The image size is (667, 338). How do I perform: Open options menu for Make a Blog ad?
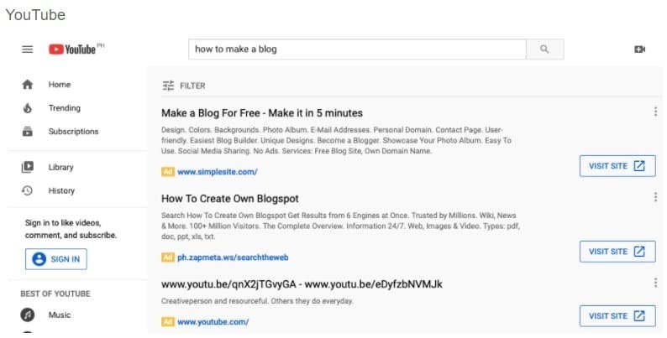[x=655, y=112]
